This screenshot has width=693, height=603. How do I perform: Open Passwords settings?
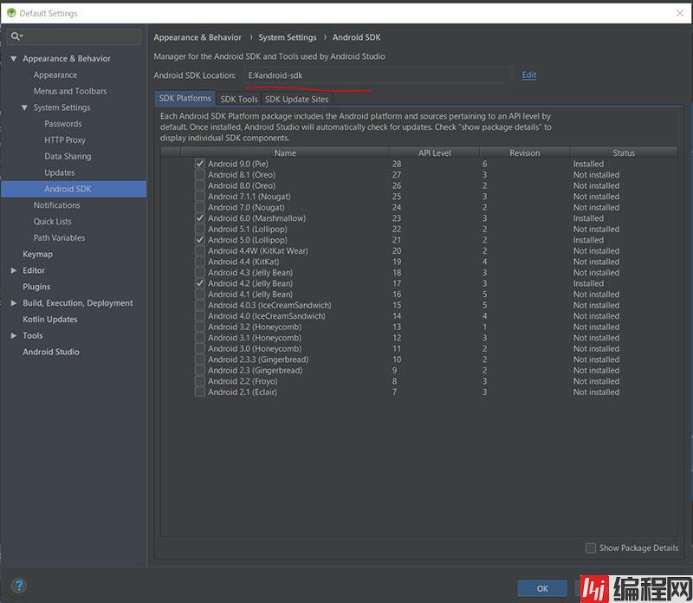63,124
